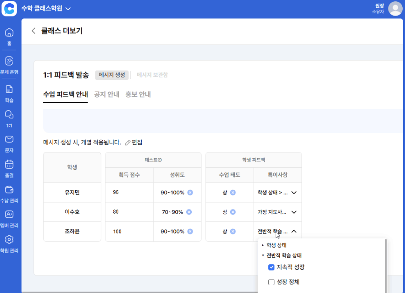Clear 유지민's 90~100% 성취도 value
The image size is (405, 293).
[190, 193]
